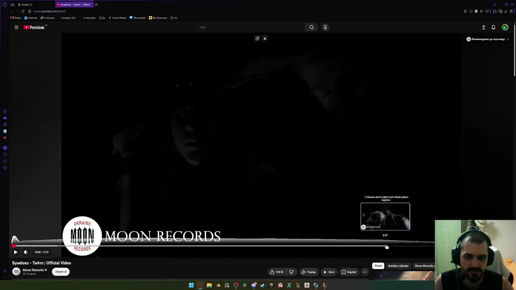Open a new browser tab
This screenshot has width=516, height=290.
pos(96,4)
